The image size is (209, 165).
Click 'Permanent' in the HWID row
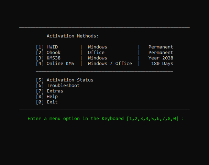pos(161,47)
